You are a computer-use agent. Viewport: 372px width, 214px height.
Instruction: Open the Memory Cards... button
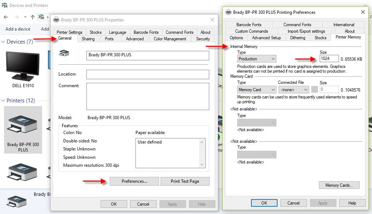pos(339,185)
